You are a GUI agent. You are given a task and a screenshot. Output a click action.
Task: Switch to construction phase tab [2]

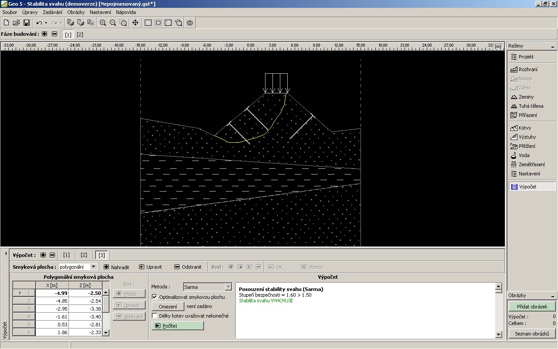coord(80,34)
